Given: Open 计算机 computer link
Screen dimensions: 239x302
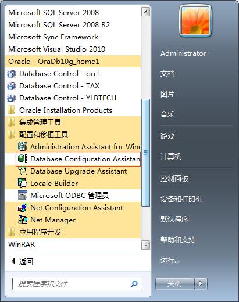Looking at the screenshot, I should [x=171, y=157].
